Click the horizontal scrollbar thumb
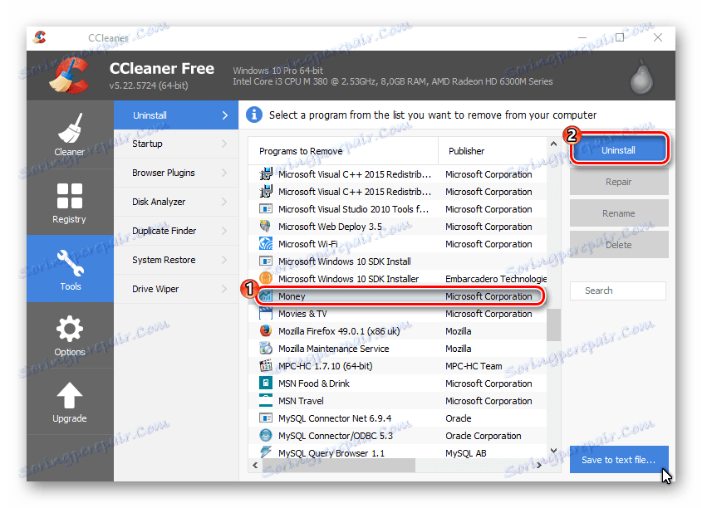Image resolution: width=702 pixels, height=508 pixels. pyautogui.click(x=339, y=466)
